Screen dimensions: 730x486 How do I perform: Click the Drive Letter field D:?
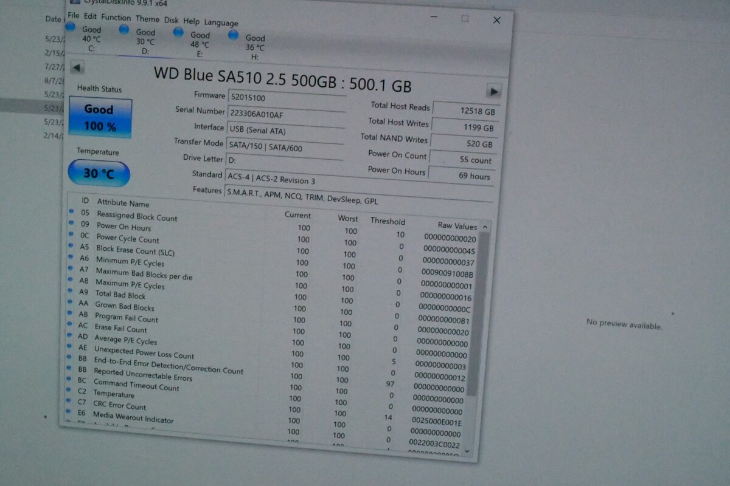tap(283, 163)
